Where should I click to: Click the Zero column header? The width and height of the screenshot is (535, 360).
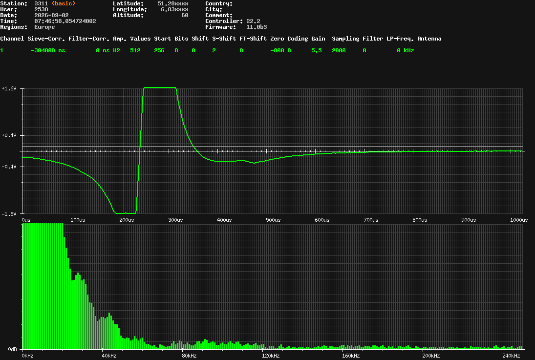click(x=277, y=39)
